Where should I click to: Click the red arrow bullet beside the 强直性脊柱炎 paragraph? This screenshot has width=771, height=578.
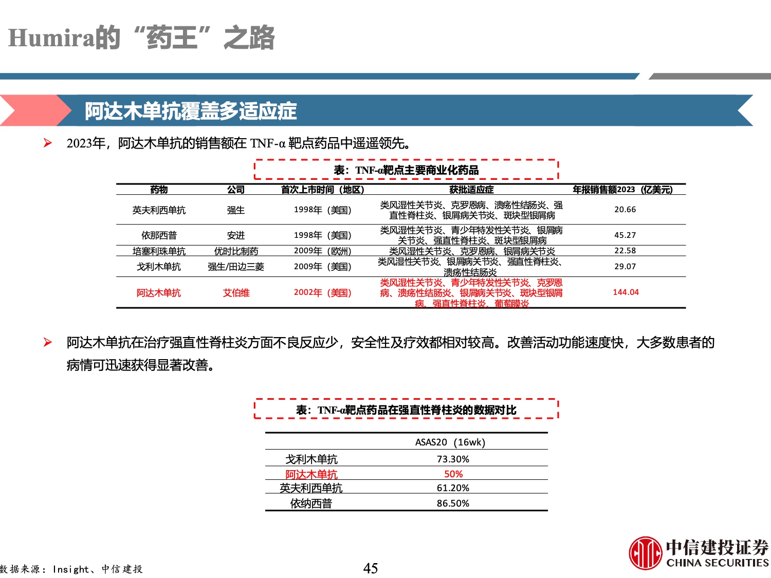48,342
